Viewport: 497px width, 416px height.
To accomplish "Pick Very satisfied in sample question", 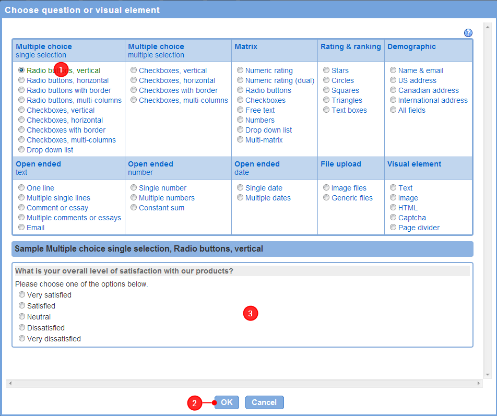I will coord(21,295).
